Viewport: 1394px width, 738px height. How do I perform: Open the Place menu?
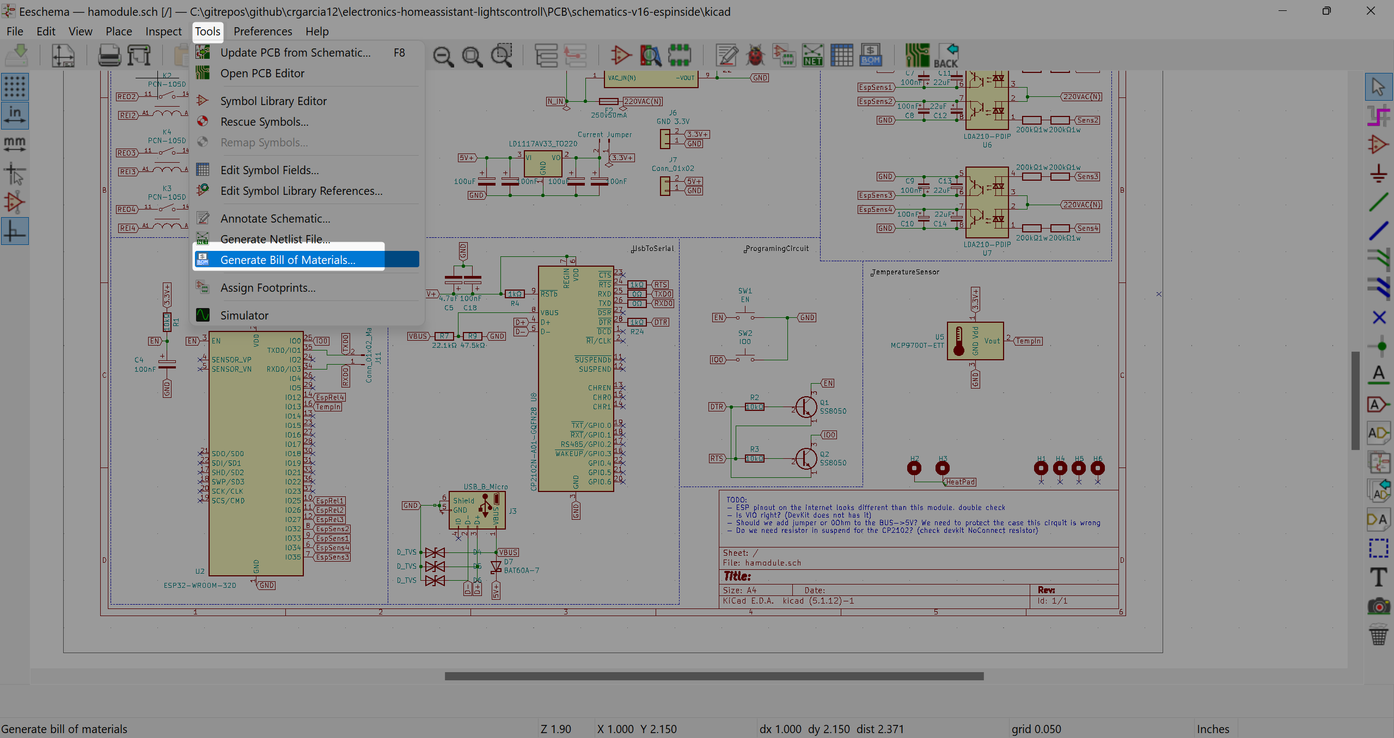point(119,32)
